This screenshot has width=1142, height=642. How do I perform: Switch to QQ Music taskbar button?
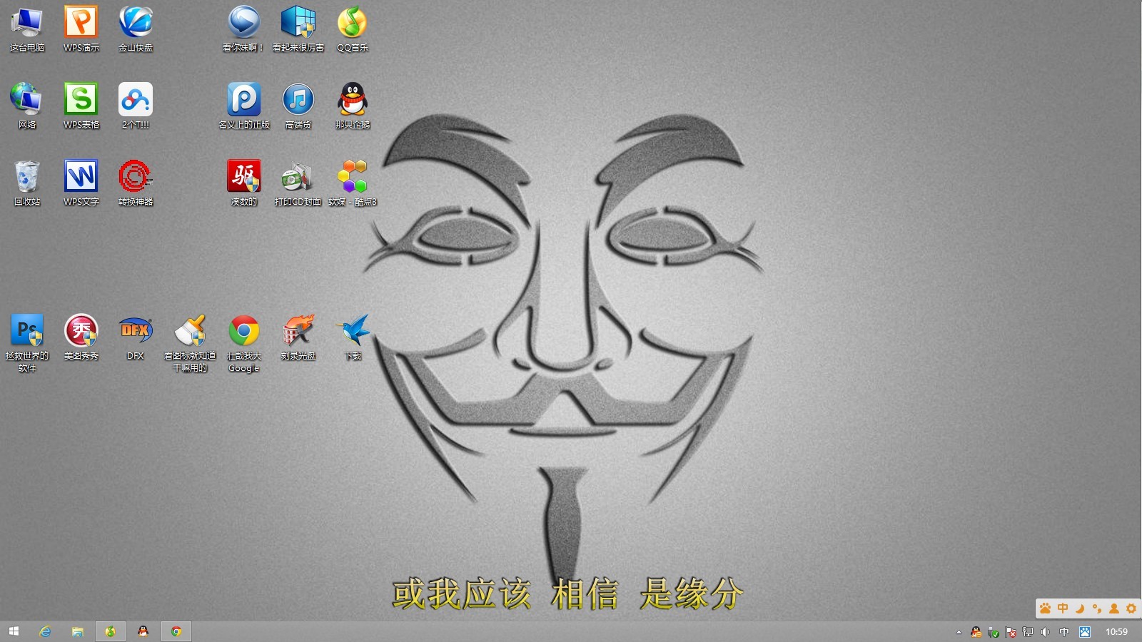111,631
